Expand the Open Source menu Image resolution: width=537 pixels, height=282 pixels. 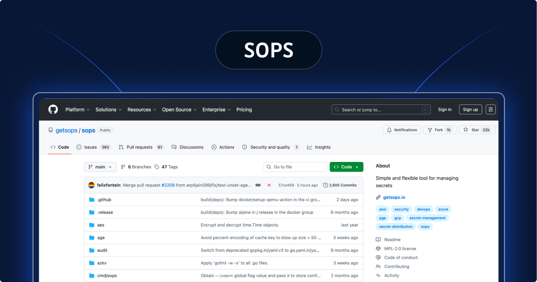179,110
